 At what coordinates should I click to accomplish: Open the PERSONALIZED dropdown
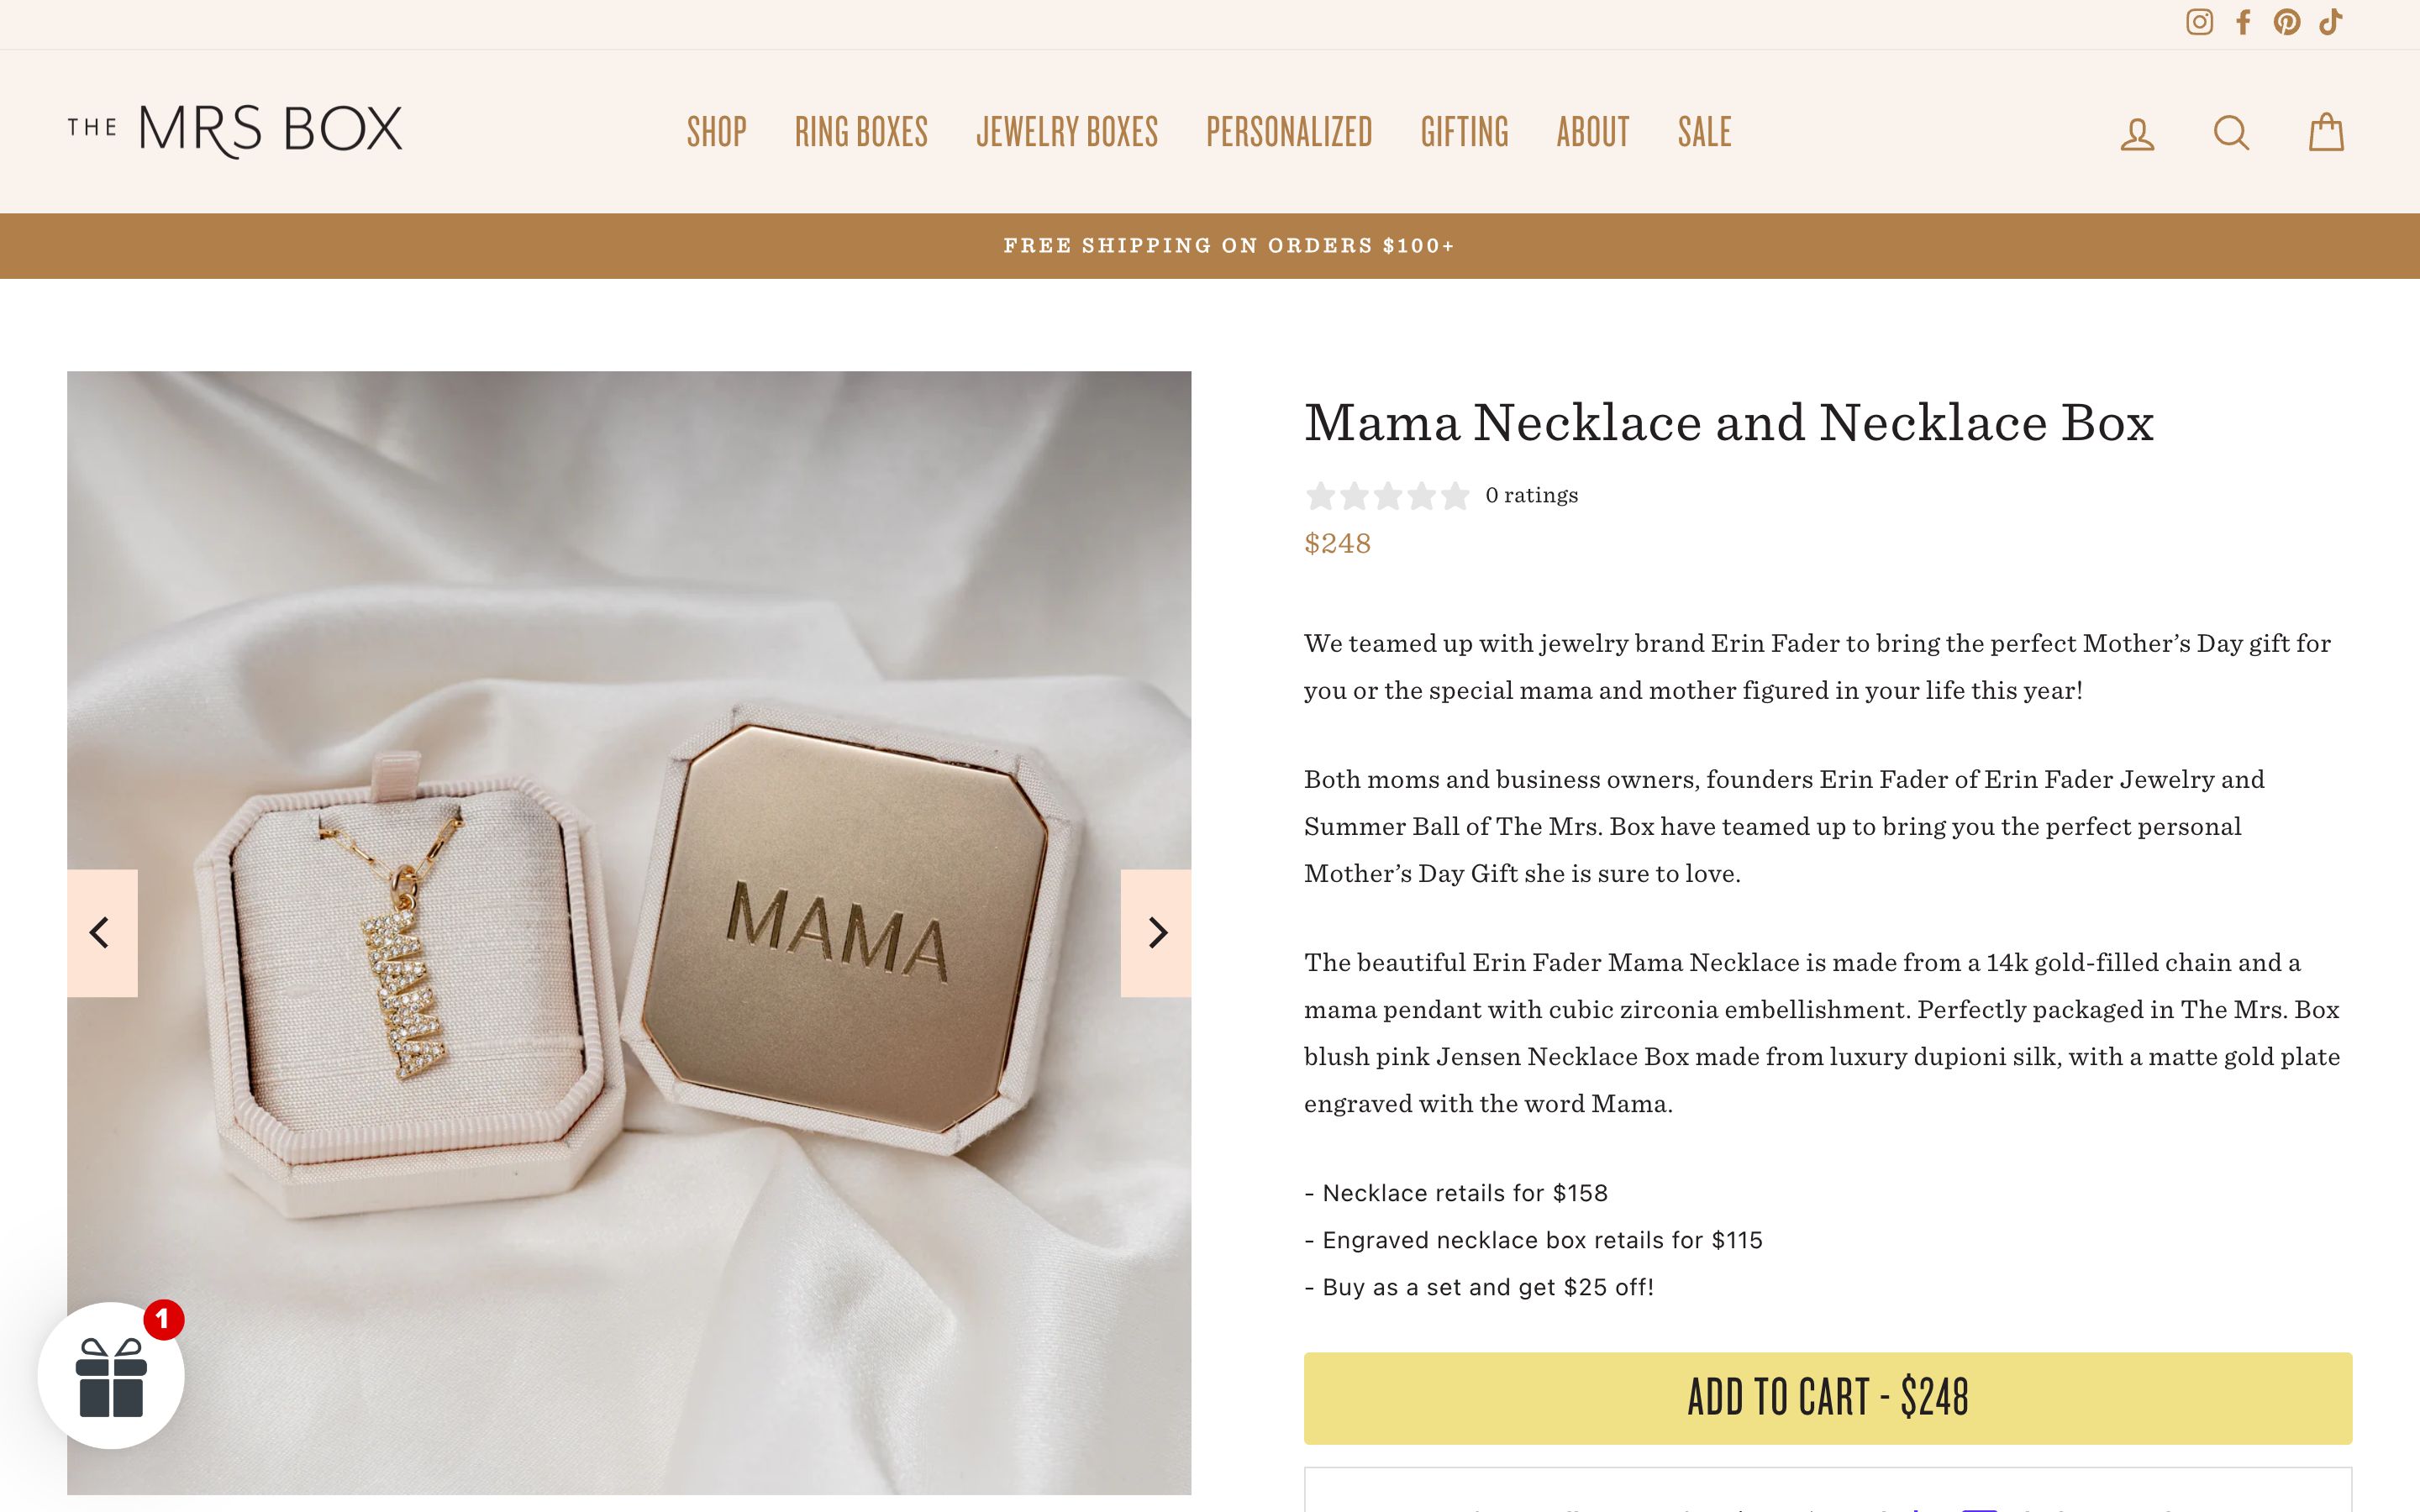1288,132
